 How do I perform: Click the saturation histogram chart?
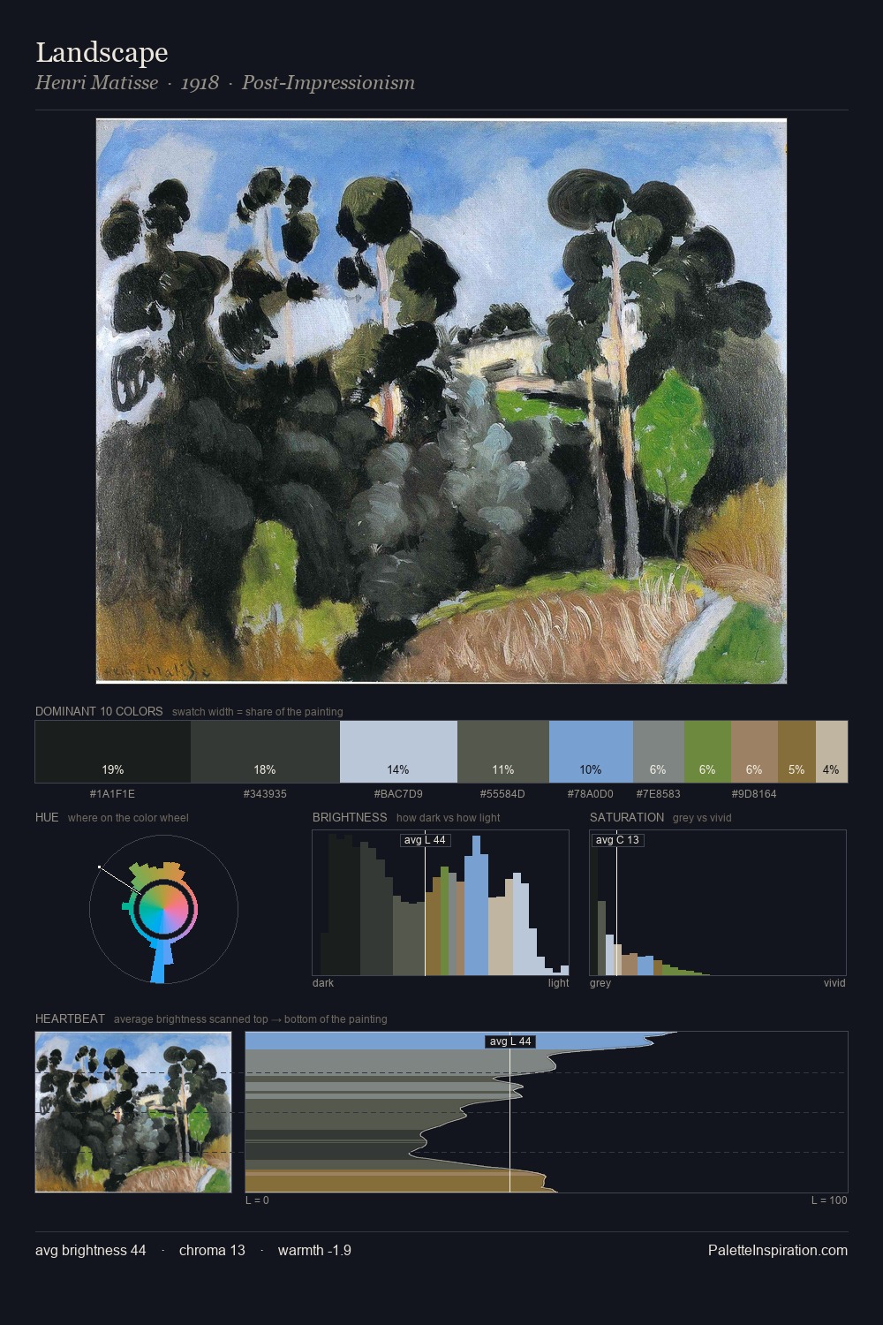718,903
